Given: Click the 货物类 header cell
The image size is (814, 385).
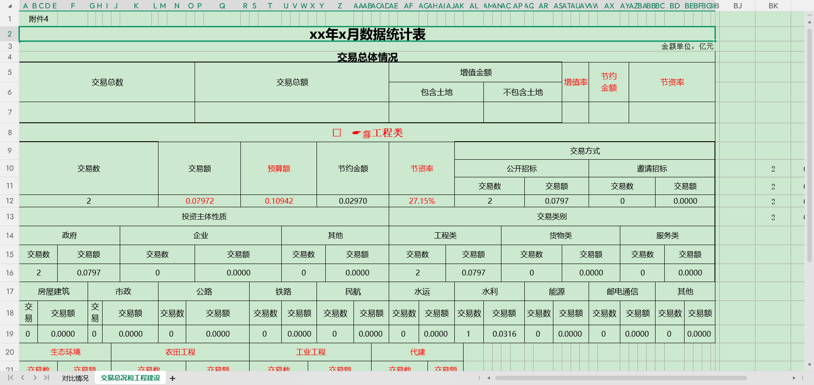Looking at the screenshot, I should pyautogui.click(x=560, y=235).
